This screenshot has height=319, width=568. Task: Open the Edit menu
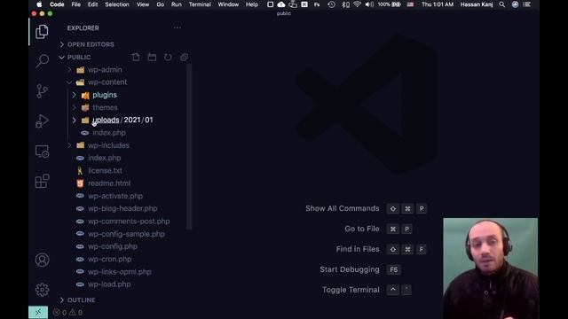pos(92,4)
